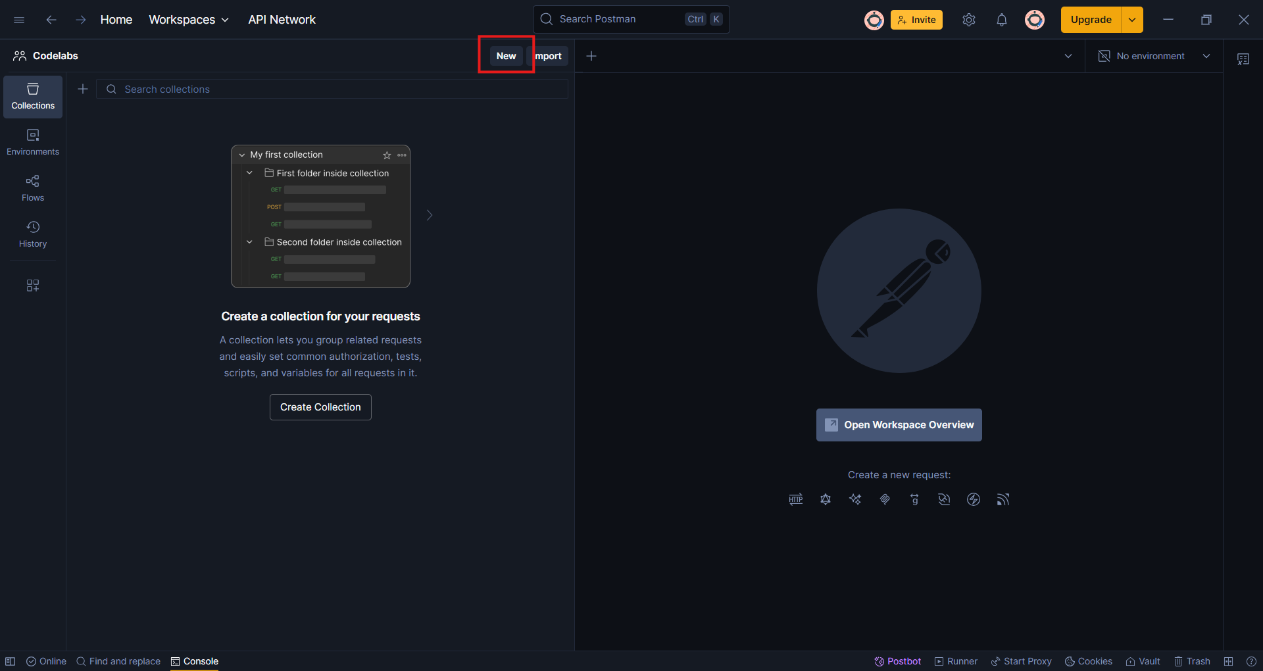This screenshot has width=1263, height=671.
Task: Click the Create Collection button
Action: [x=320, y=407]
